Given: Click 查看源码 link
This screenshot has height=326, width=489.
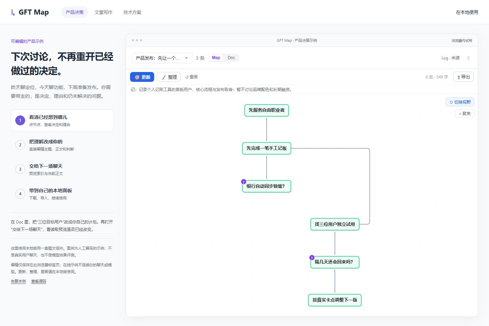Looking at the screenshot, I should [x=39, y=281].
